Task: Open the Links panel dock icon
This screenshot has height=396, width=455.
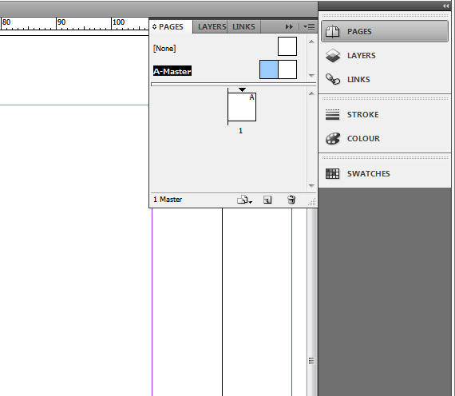Action: 385,79
